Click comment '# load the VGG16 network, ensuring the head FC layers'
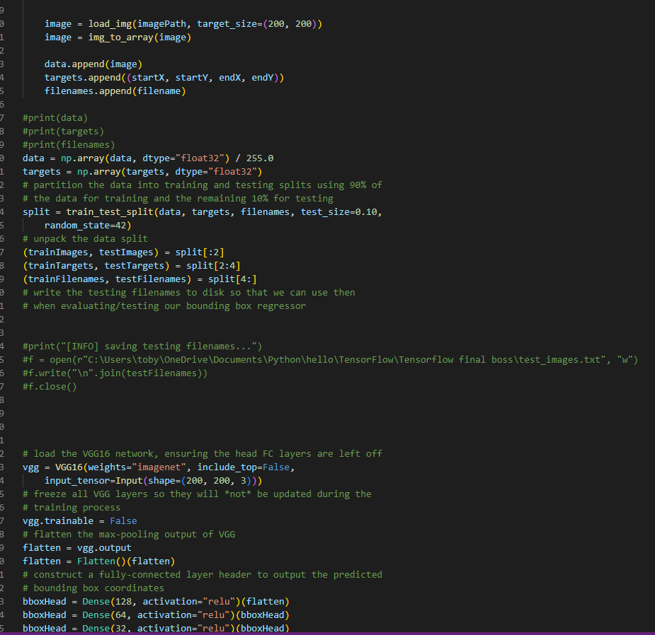655x635 pixels. (203, 453)
